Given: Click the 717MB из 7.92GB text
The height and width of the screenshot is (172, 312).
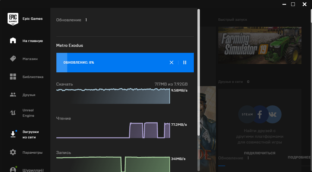Looking at the screenshot, I should tap(171, 84).
